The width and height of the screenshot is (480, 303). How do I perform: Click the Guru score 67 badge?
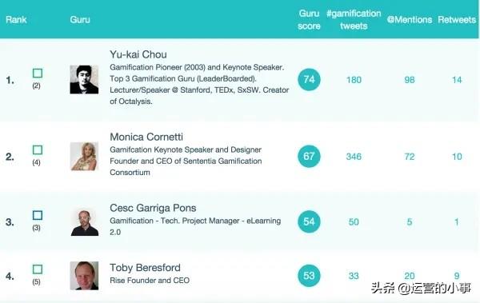pos(309,157)
